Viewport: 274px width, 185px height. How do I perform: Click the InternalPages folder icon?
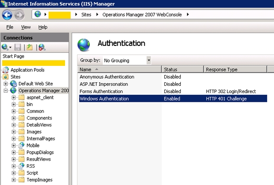tap(22, 139)
